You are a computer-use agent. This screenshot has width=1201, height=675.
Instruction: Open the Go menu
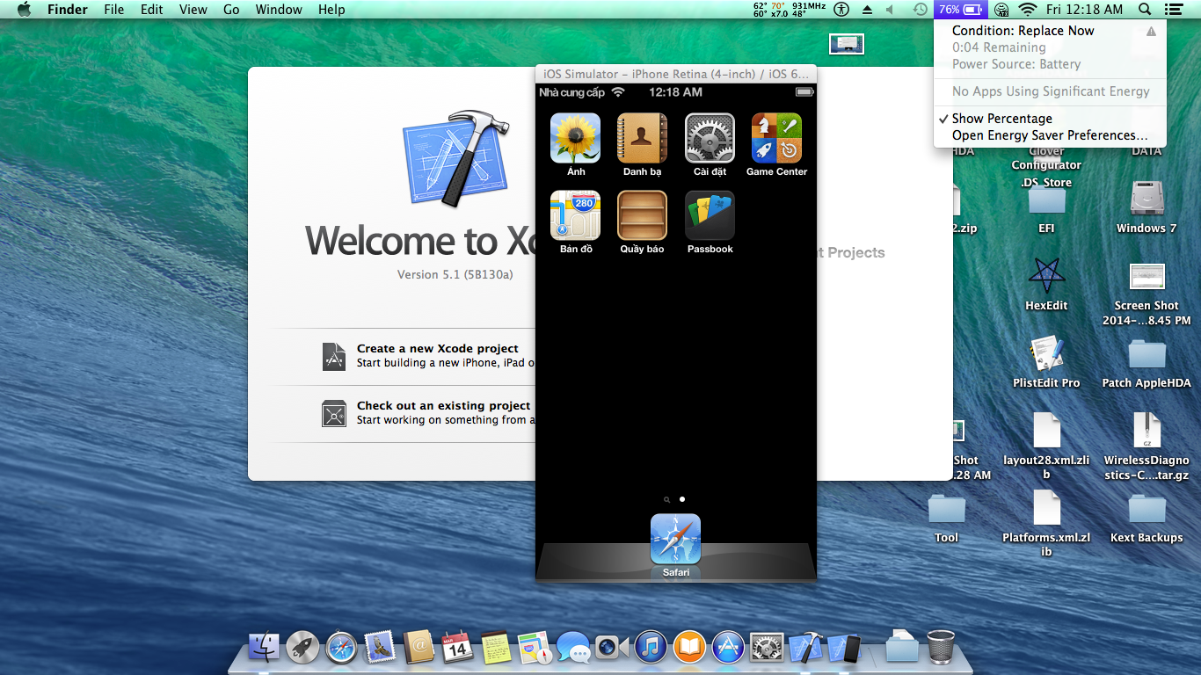tap(231, 10)
